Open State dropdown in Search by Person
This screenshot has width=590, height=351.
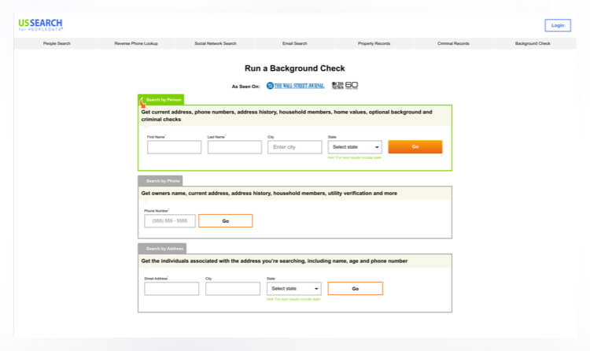tap(355, 147)
